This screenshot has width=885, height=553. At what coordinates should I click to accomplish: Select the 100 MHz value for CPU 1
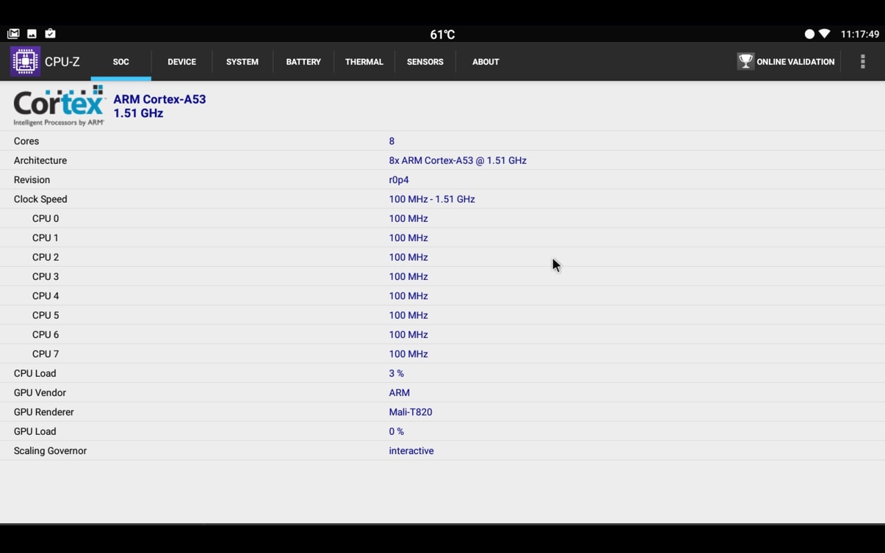point(409,238)
